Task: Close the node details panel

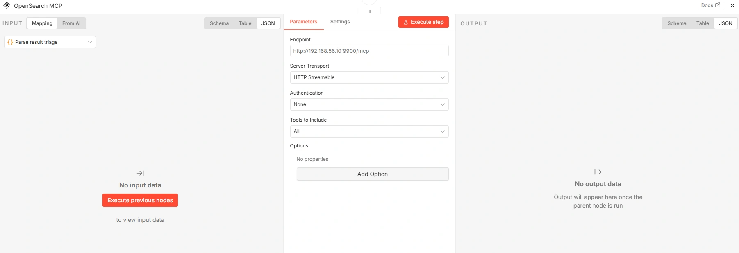Action: point(732,6)
